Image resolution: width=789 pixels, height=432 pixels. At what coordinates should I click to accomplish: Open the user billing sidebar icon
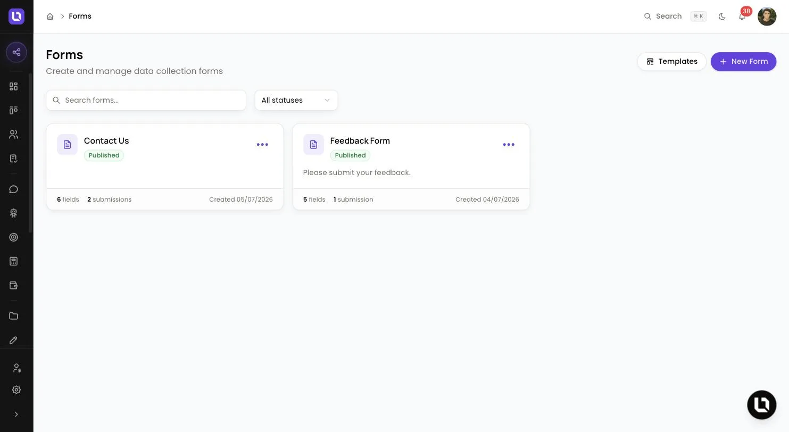point(16,368)
